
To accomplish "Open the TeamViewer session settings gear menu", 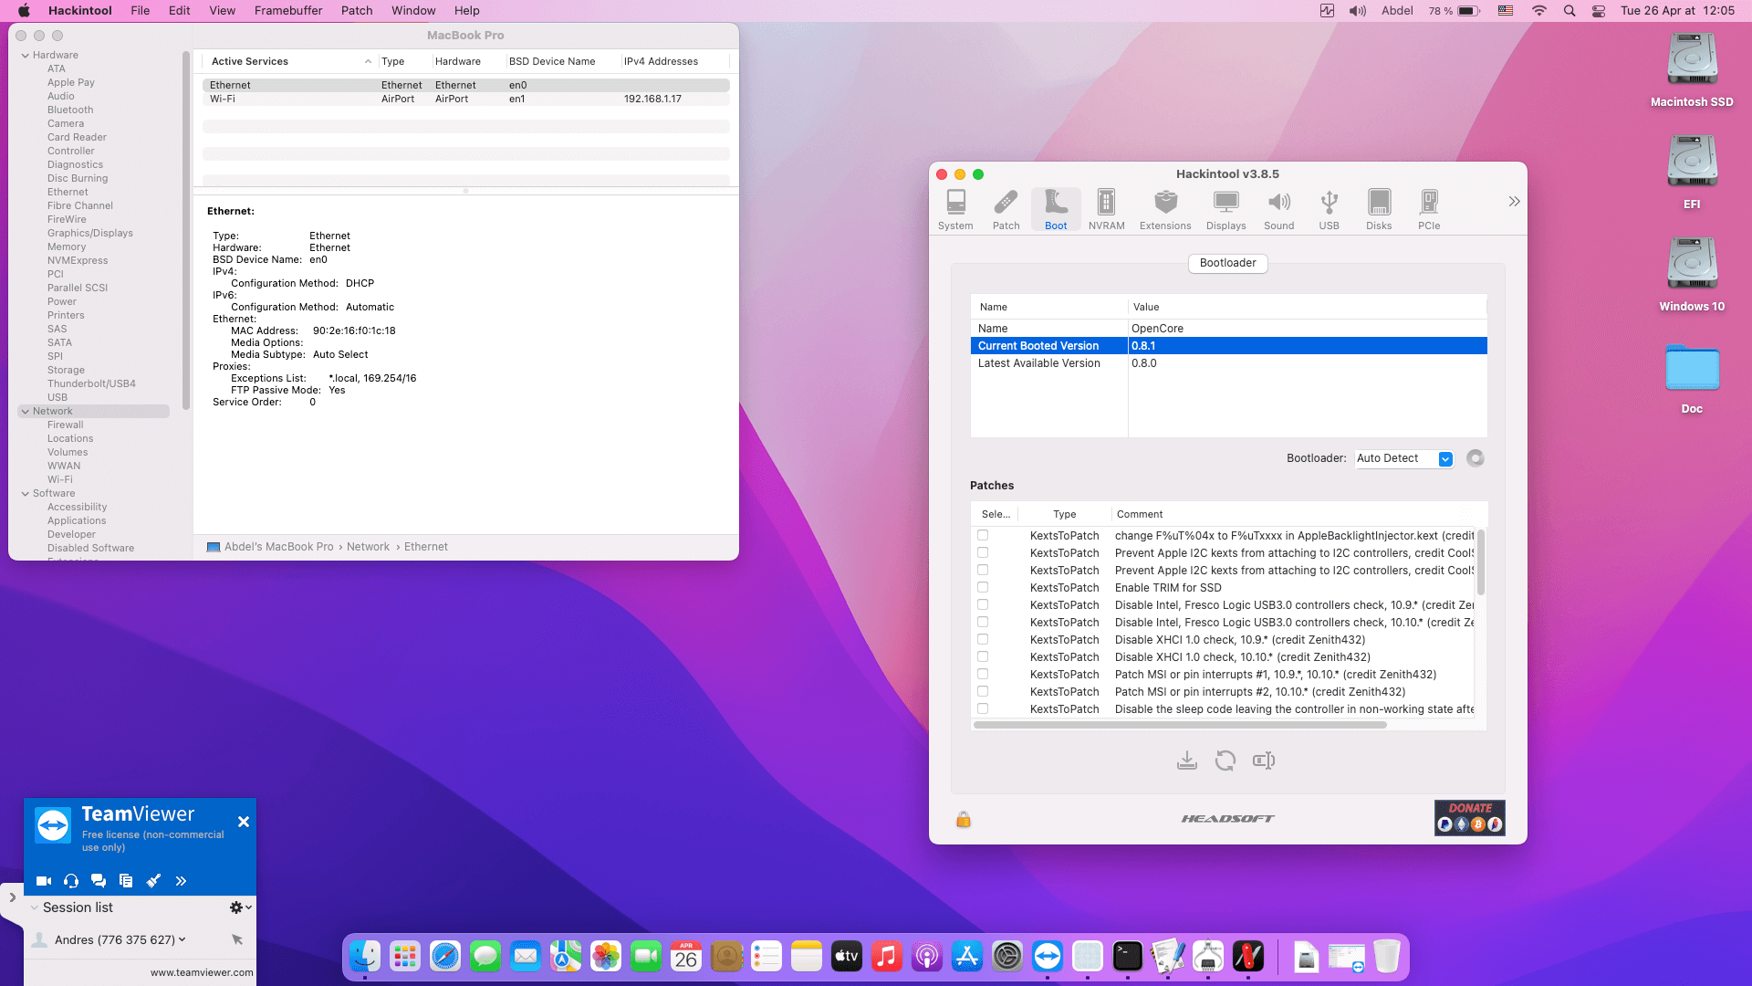I will [240, 907].
